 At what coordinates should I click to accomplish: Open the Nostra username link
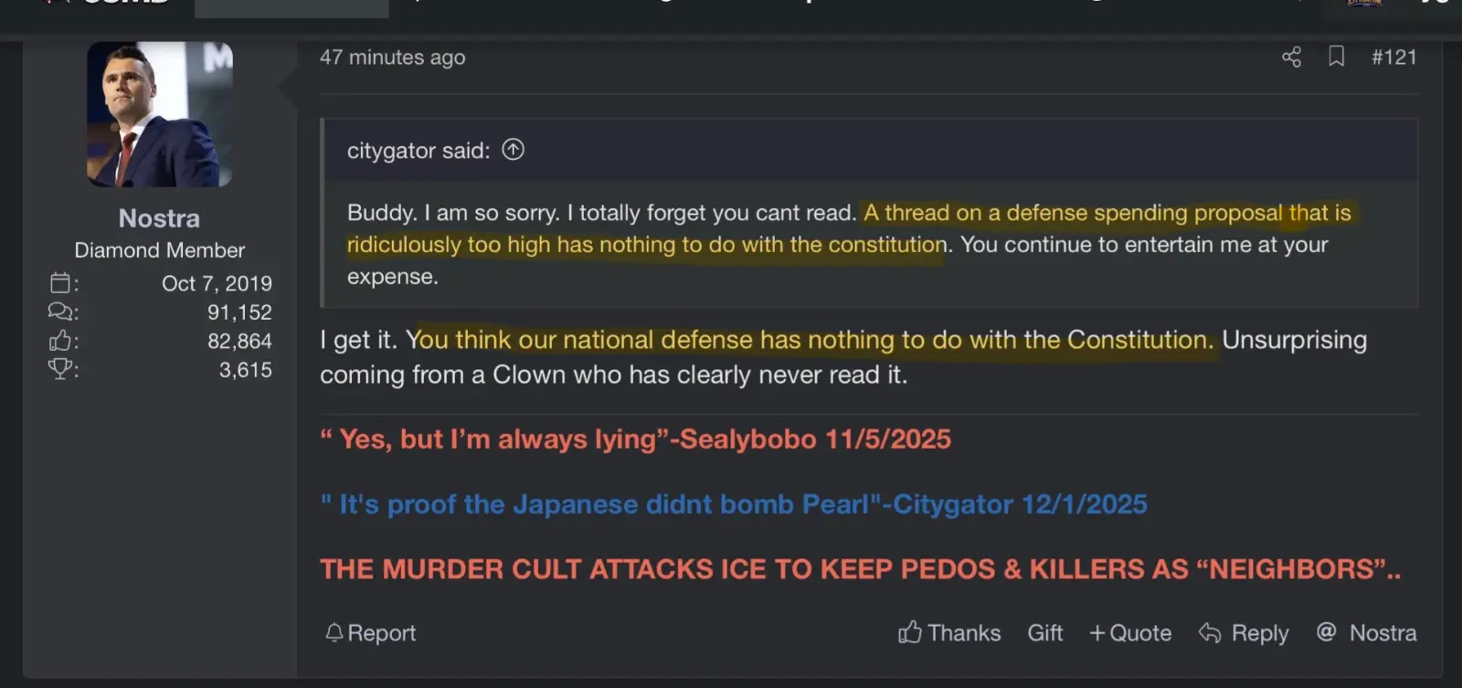(x=159, y=218)
